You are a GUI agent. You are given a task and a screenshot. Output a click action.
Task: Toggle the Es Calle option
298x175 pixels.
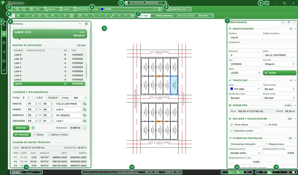(280, 125)
